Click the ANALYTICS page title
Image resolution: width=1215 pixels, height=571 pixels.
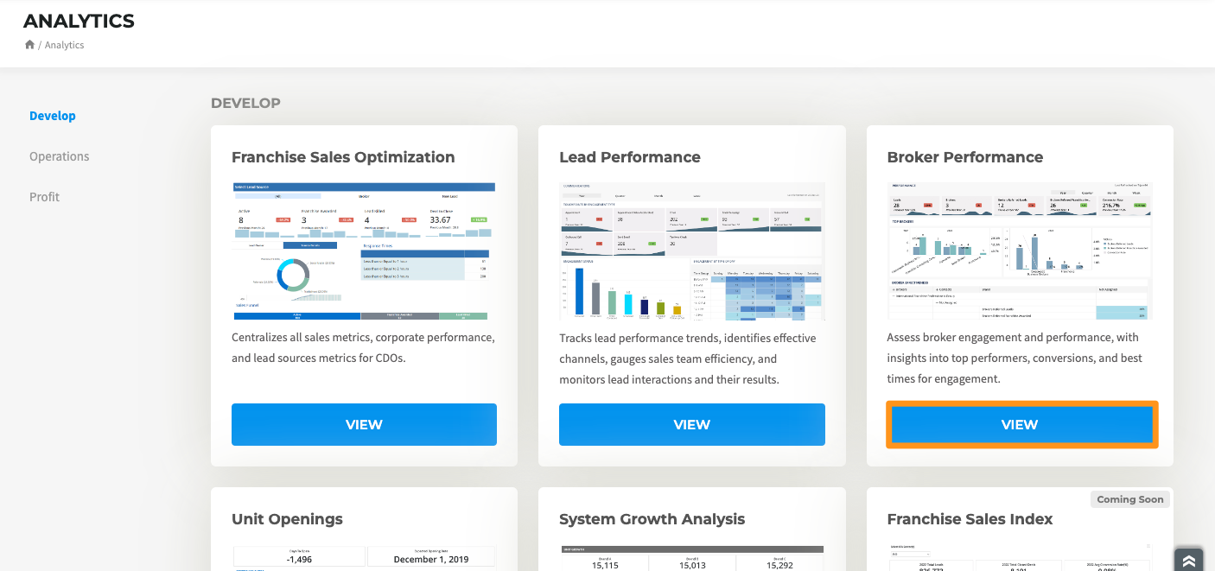click(x=79, y=21)
